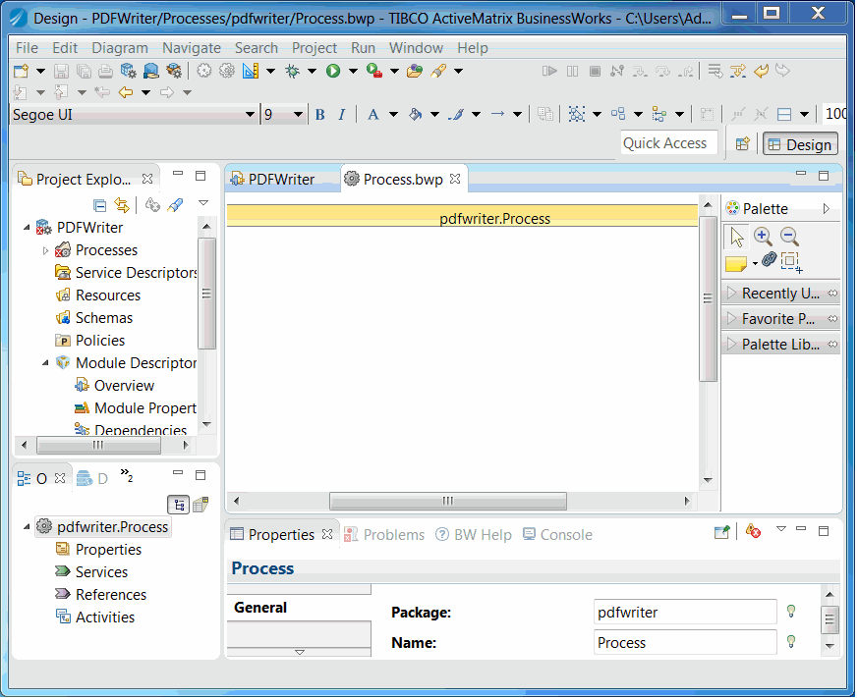The height and width of the screenshot is (698, 858).
Task: Click the Package input field
Action: pos(684,613)
